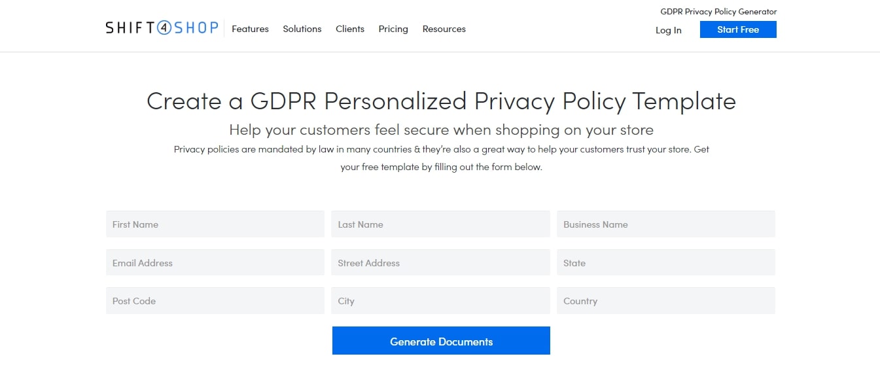880x369 pixels.
Task: Open the Features menu
Action: click(250, 29)
